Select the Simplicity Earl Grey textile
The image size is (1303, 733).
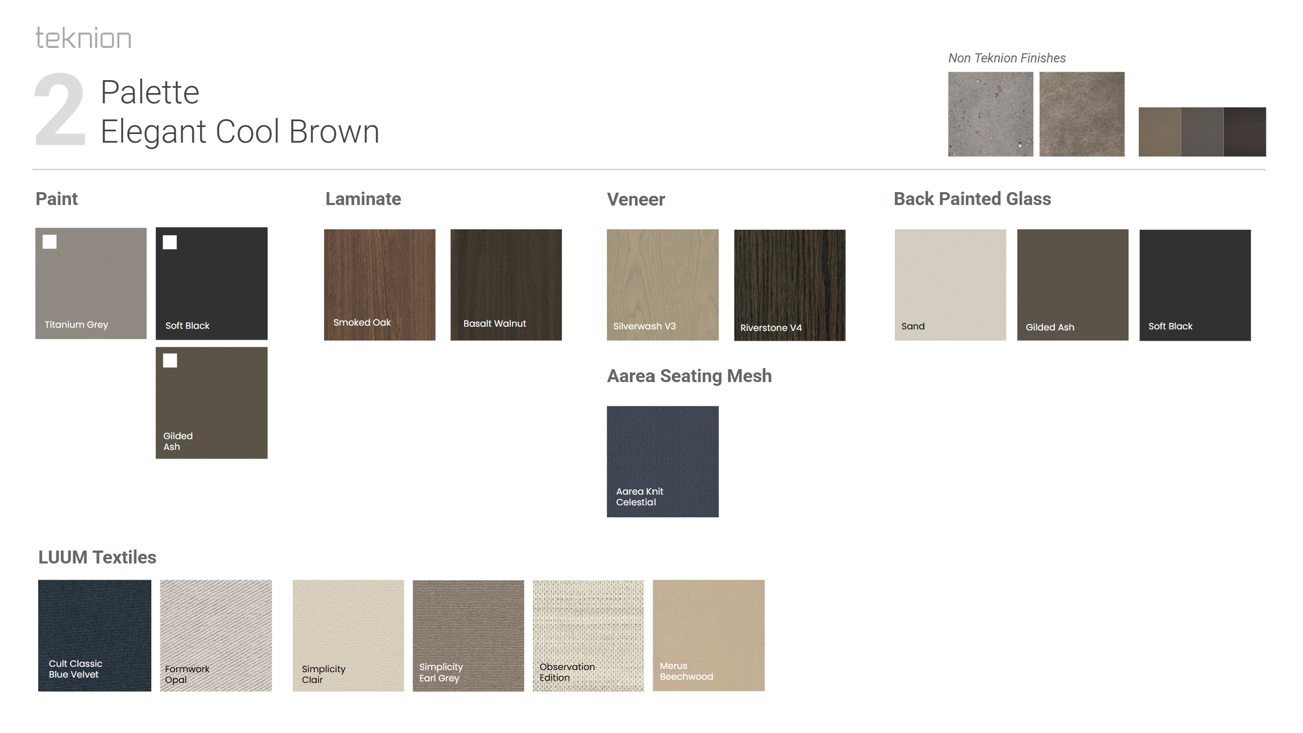click(468, 636)
